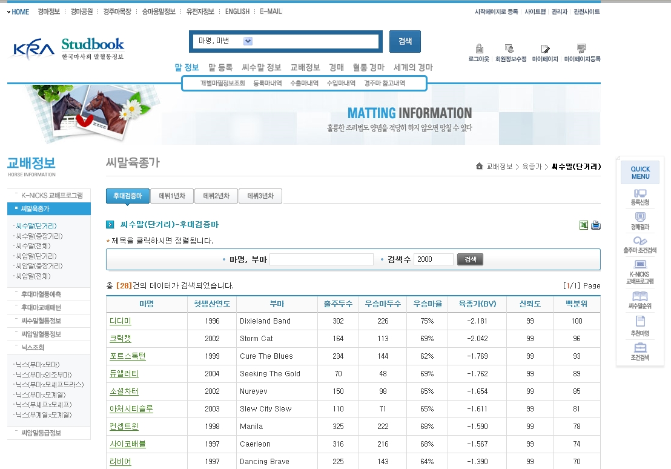Click the home icon in the breadcrumb
This screenshot has height=469, width=671.
[x=480, y=167]
